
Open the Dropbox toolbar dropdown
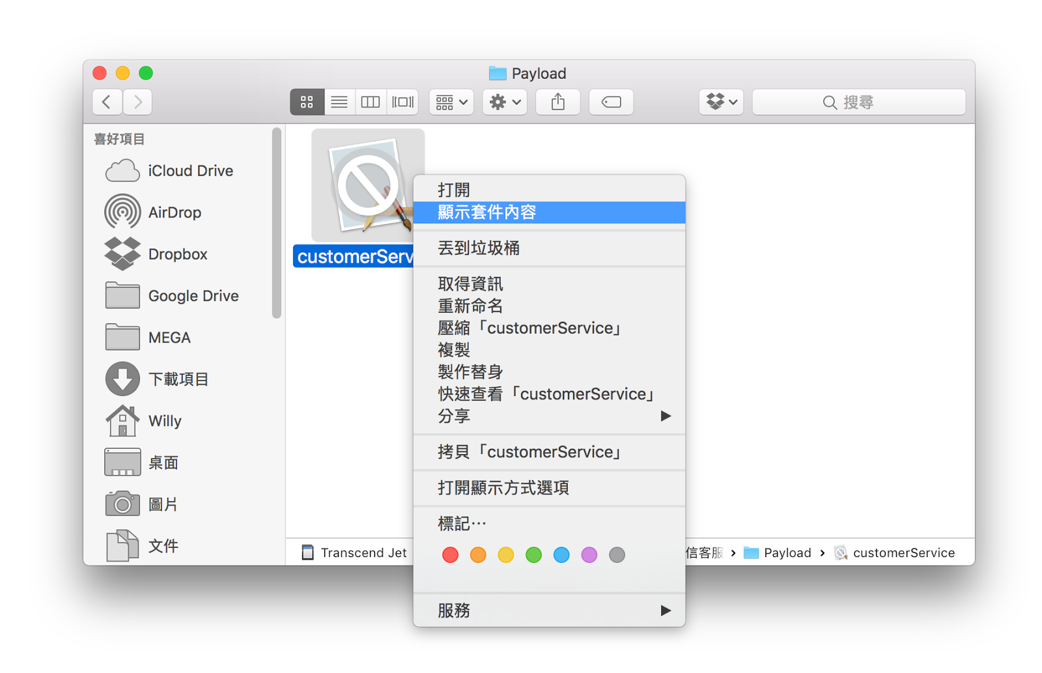[722, 102]
